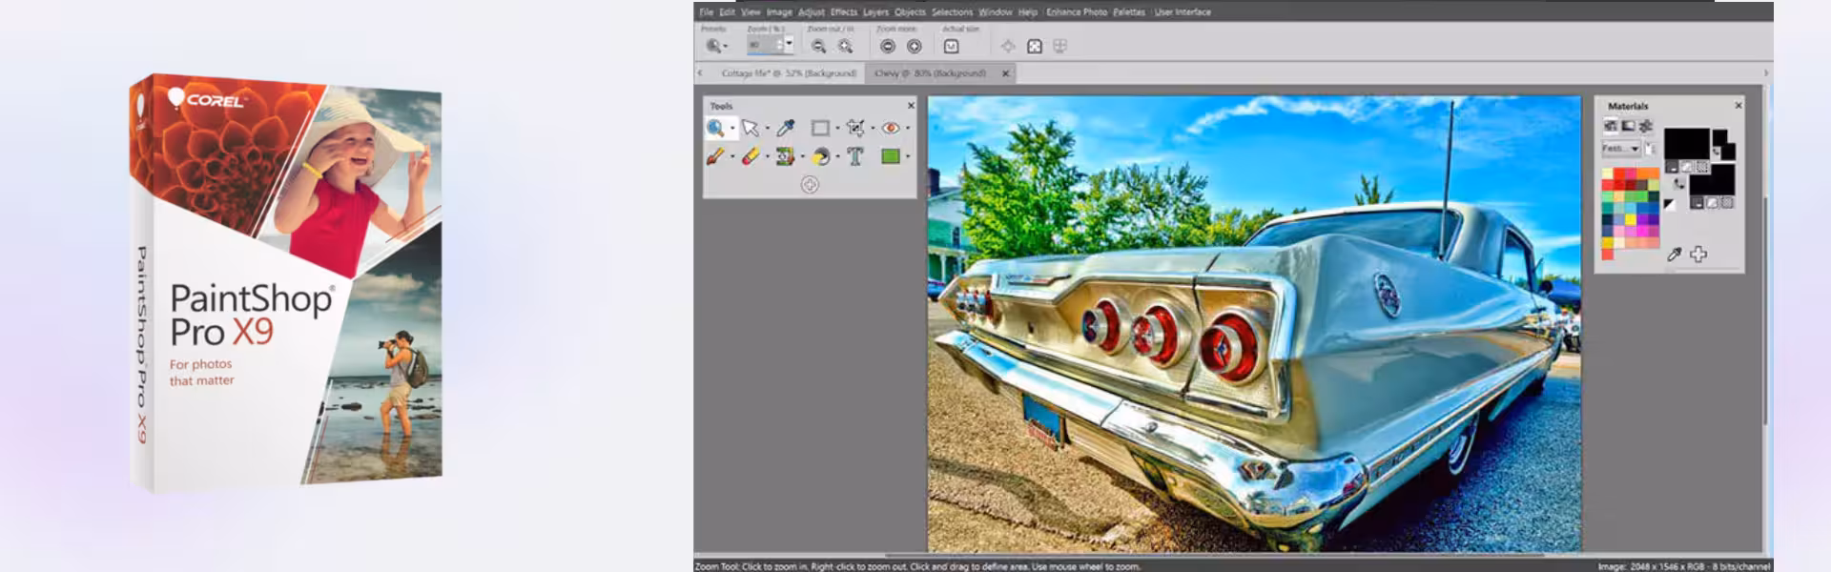Viewport: 1831px width, 572px height.
Task: Open Selection tool flyout arrow
Action: [x=837, y=129]
